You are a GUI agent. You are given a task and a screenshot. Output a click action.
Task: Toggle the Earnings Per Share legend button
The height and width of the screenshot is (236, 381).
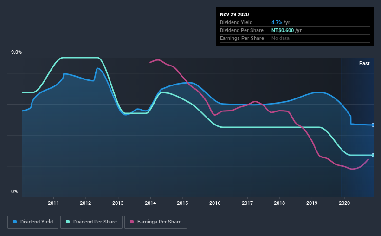coord(155,222)
